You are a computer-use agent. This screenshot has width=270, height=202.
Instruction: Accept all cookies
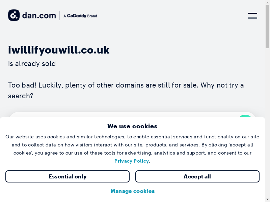pos(197,176)
